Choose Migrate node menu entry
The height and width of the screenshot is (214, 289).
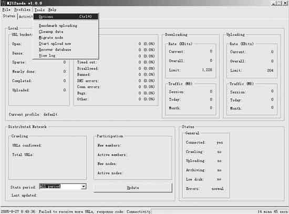[x=51, y=38]
